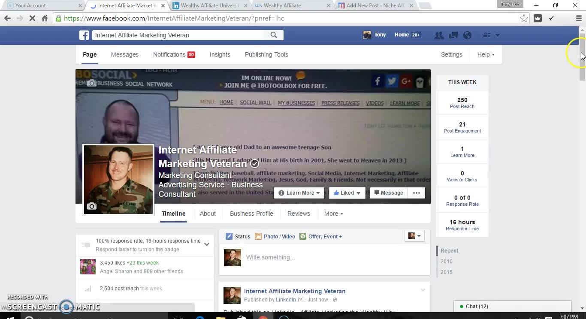Click the cover photo camera icon
The width and height of the screenshot is (586, 319).
pyautogui.click(x=92, y=83)
